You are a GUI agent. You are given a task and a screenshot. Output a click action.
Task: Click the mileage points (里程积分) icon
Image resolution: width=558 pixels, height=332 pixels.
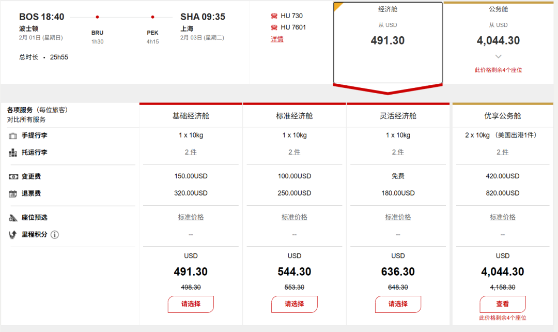13,235
